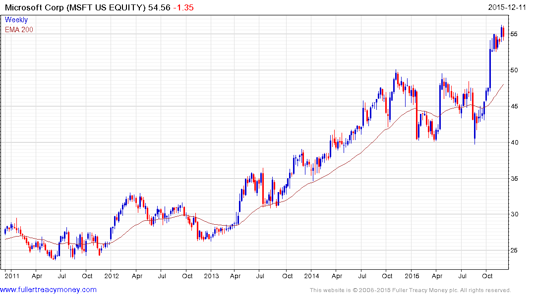Image resolution: width=533 pixels, height=297 pixels.
Task: Click the 55 price axis label
Action: point(515,34)
